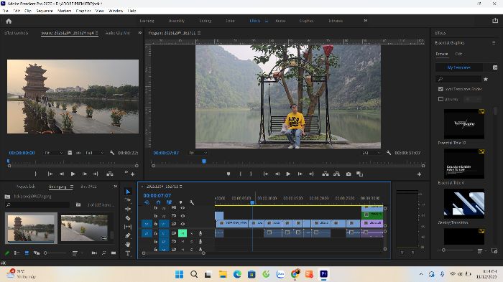Open Source monitor button editor plus
The height and width of the screenshot is (282, 503).
pos(132,174)
